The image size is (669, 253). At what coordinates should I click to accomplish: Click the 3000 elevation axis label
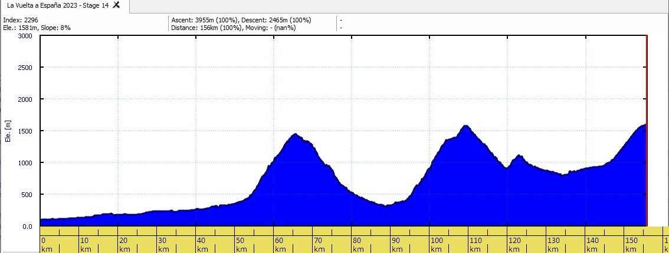[25, 36]
